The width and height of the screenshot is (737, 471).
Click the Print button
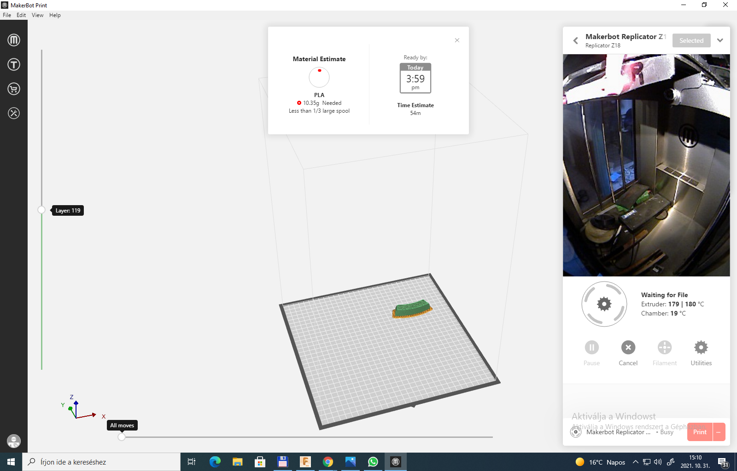700,432
